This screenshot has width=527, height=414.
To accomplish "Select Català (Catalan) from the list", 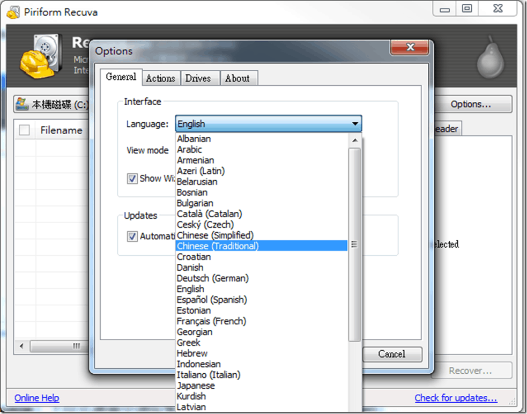I will [262, 214].
